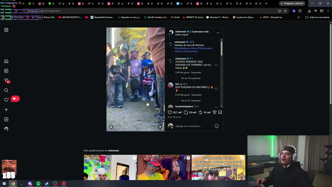Open the StockX: Sneakers bookmark
The image size is (332, 187).
pyautogui.click(x=155, y=17)
